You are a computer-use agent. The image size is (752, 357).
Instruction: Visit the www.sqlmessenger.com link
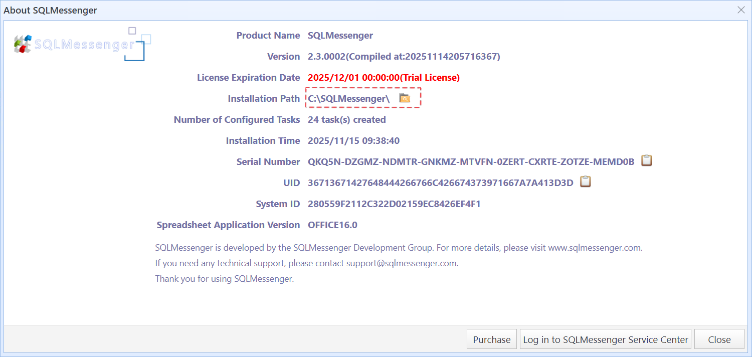595,247
